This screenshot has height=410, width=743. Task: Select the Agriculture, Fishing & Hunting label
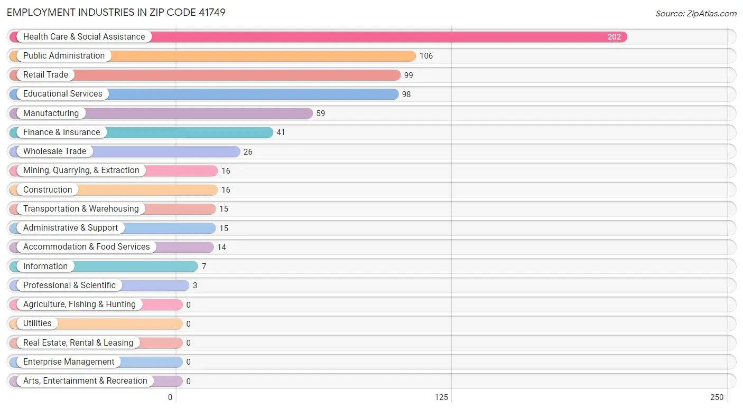point(79,304)
